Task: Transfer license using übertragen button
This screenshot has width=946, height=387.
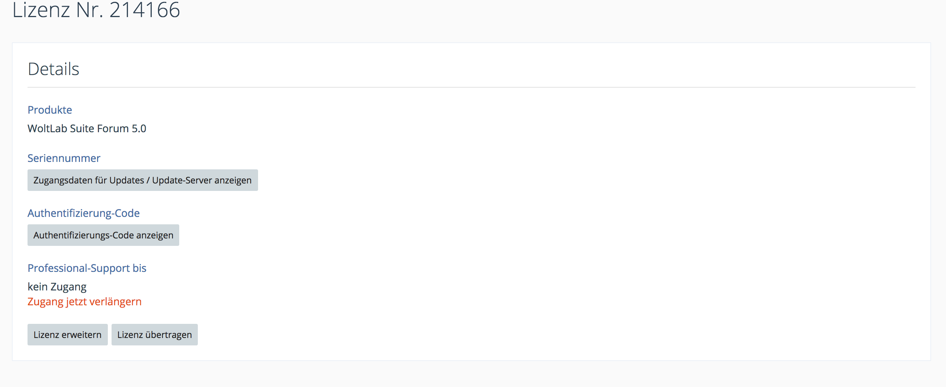Action: 154,335
